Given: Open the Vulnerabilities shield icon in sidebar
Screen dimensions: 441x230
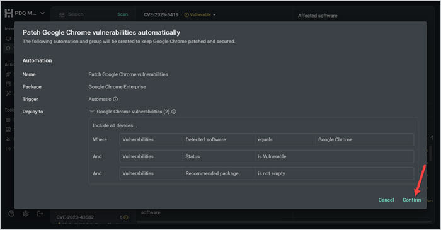Looking at the screenshot, I should tap(8, 48).
